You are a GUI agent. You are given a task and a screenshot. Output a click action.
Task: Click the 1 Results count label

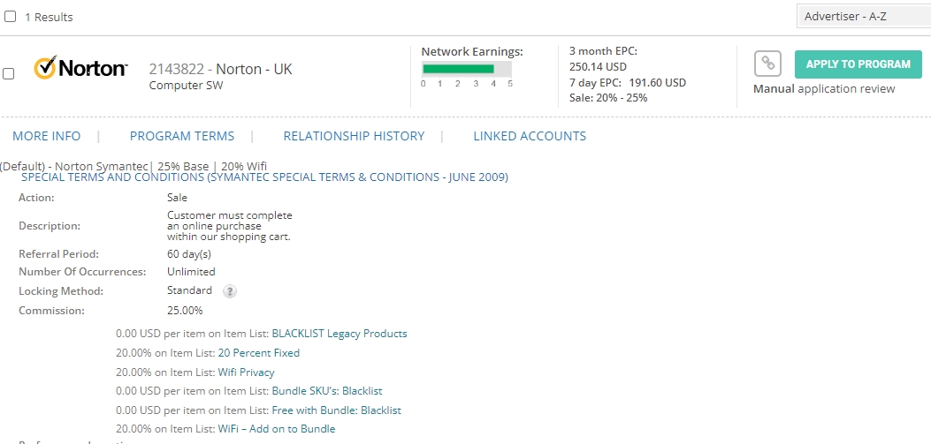click(49, 17)
